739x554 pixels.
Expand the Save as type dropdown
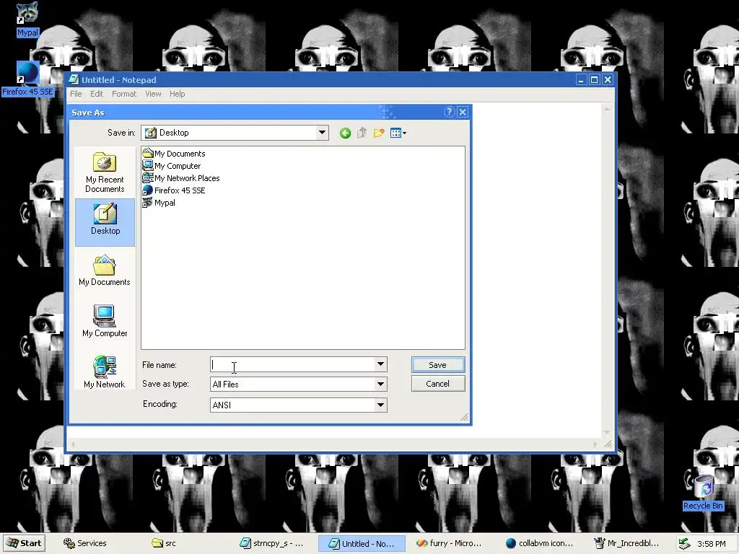click(x=380, y=384)
